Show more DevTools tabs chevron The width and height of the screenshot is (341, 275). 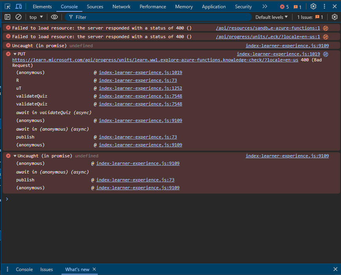tap(265, 7)
